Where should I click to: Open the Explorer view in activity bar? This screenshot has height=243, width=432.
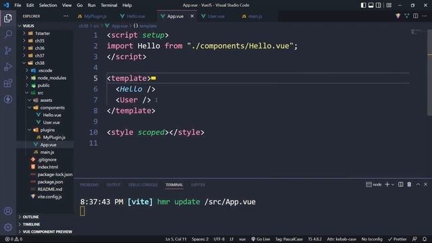point(8,18)
